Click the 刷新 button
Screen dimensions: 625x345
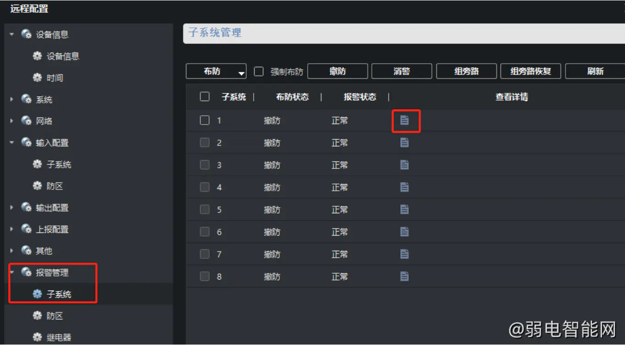595,71
